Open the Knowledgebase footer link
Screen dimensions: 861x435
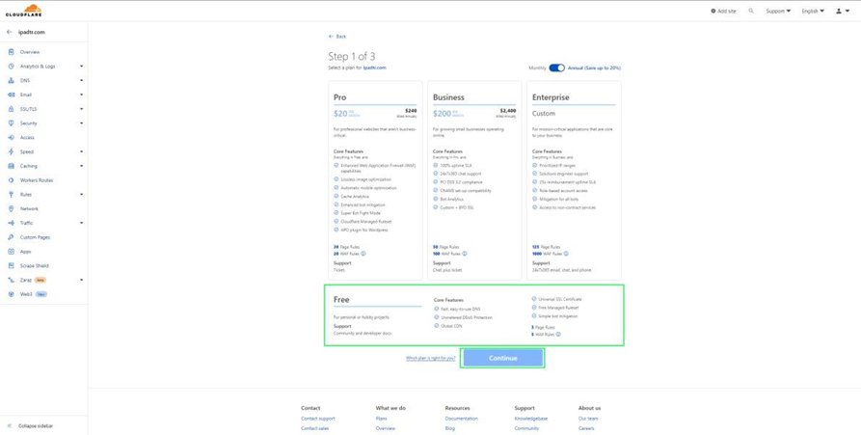coord(531,419)
